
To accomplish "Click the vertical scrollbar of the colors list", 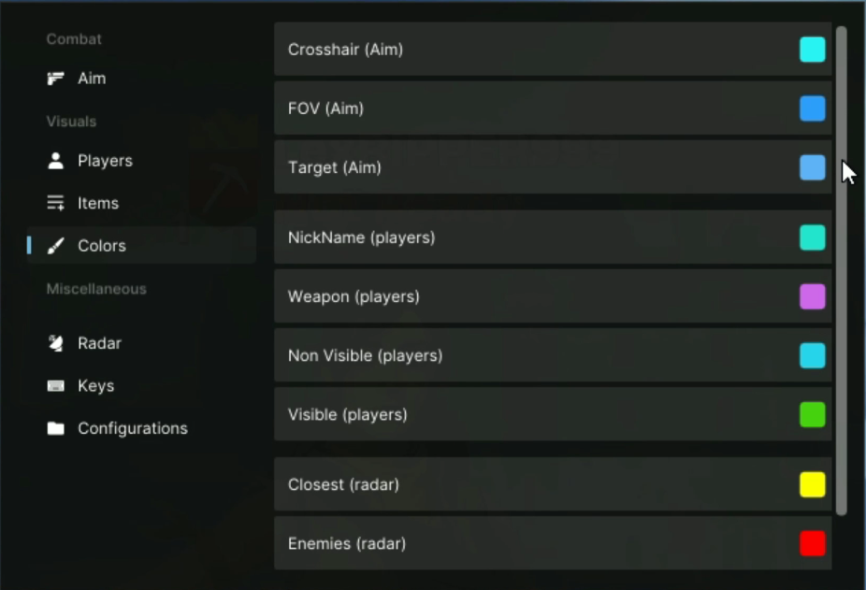I will [x=841, y=271].
